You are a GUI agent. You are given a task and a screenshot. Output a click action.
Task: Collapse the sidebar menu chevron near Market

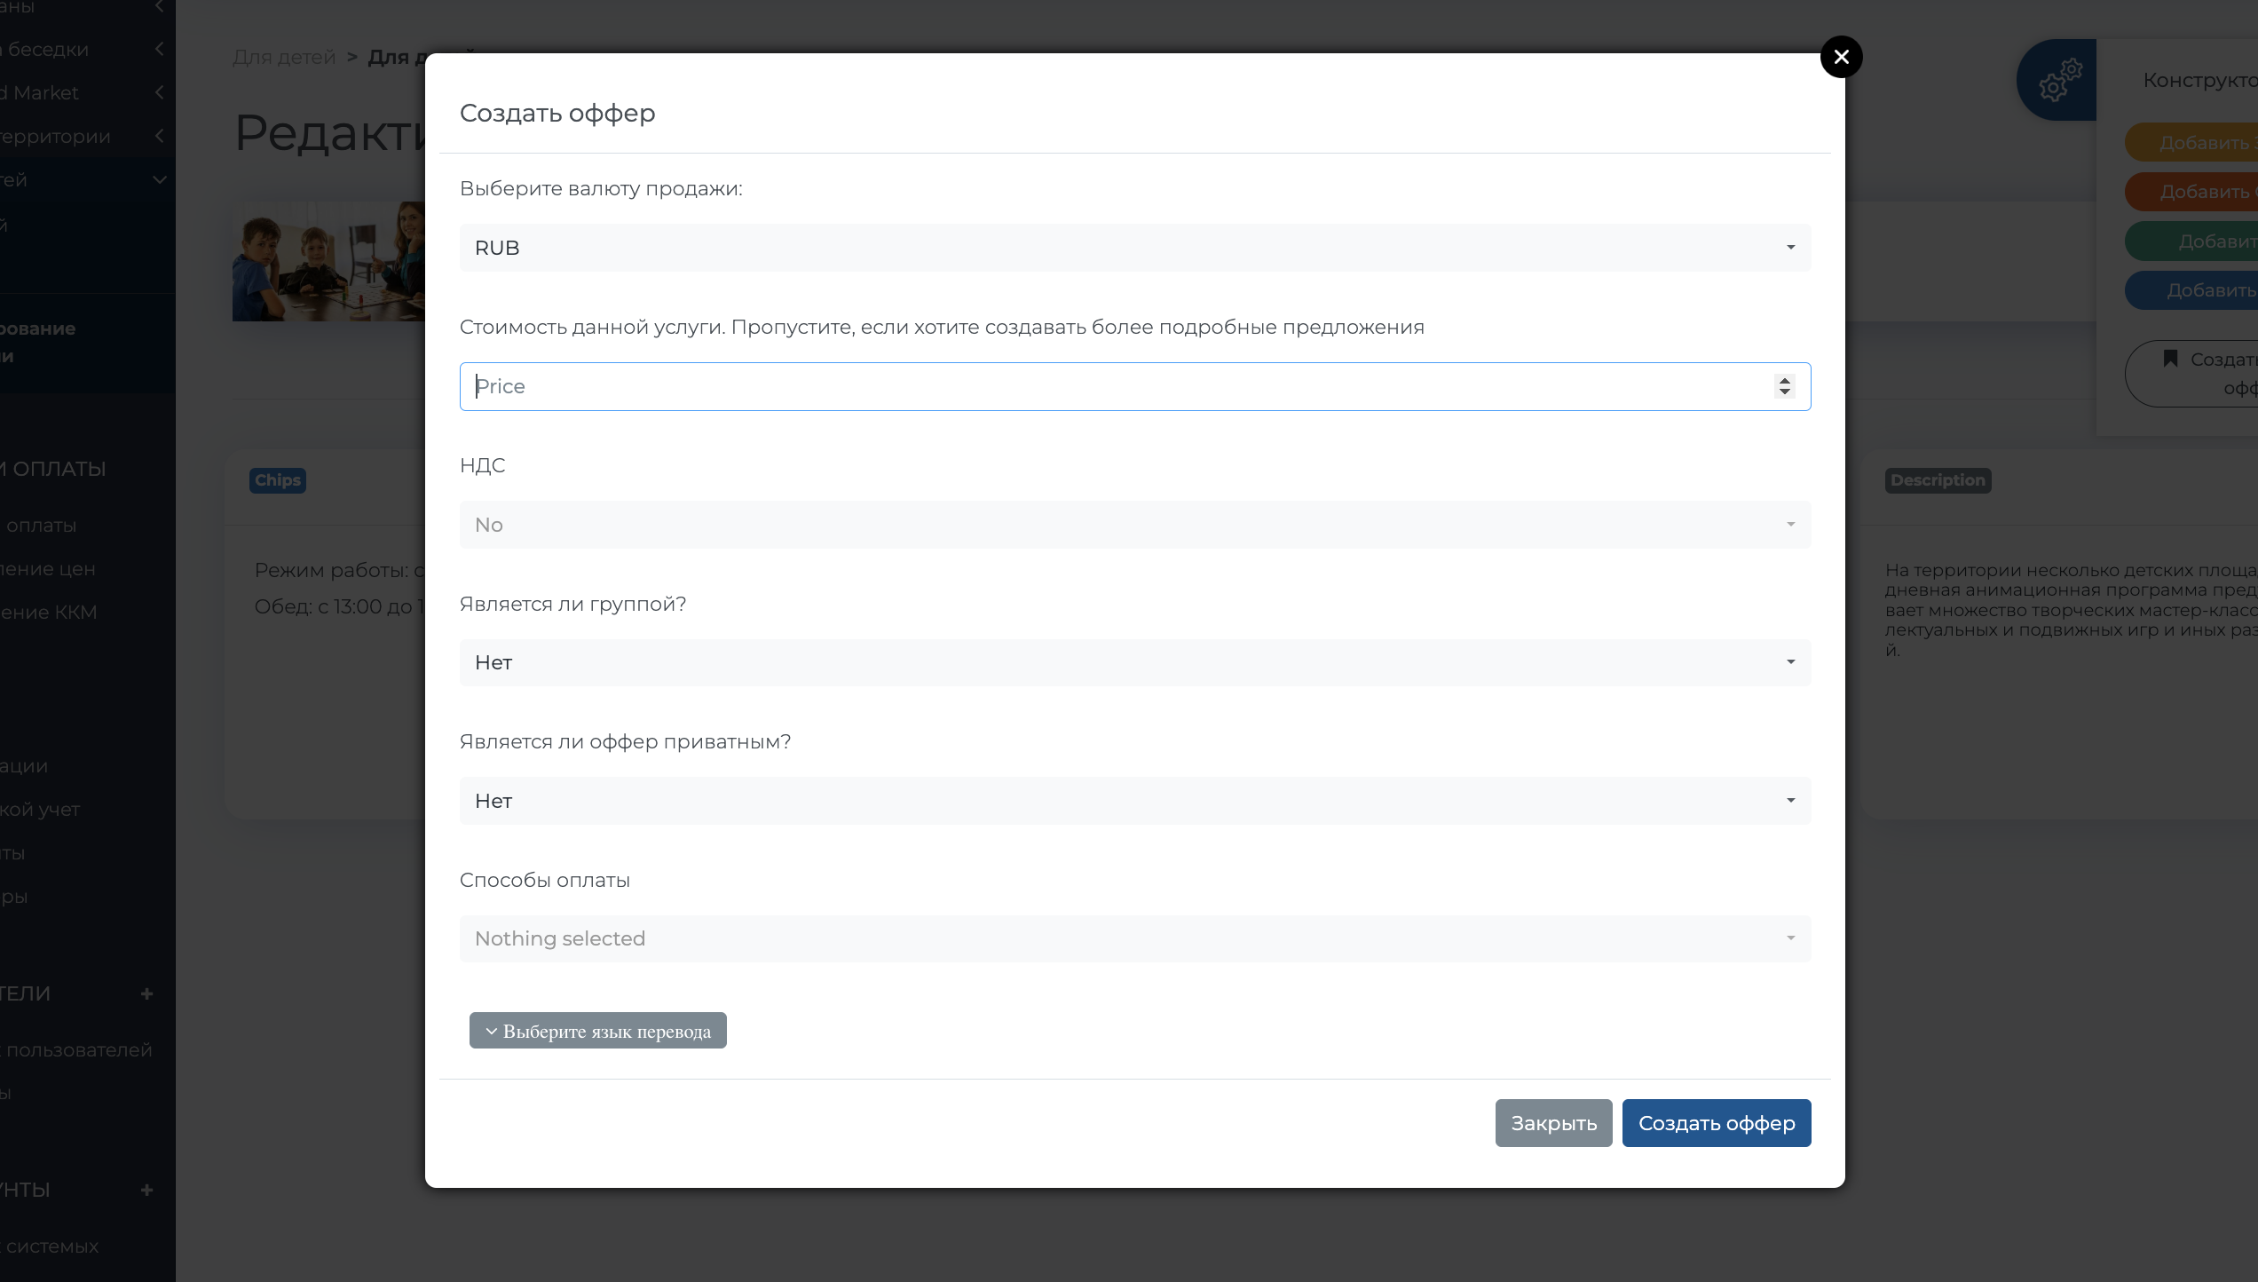point(160,92)
